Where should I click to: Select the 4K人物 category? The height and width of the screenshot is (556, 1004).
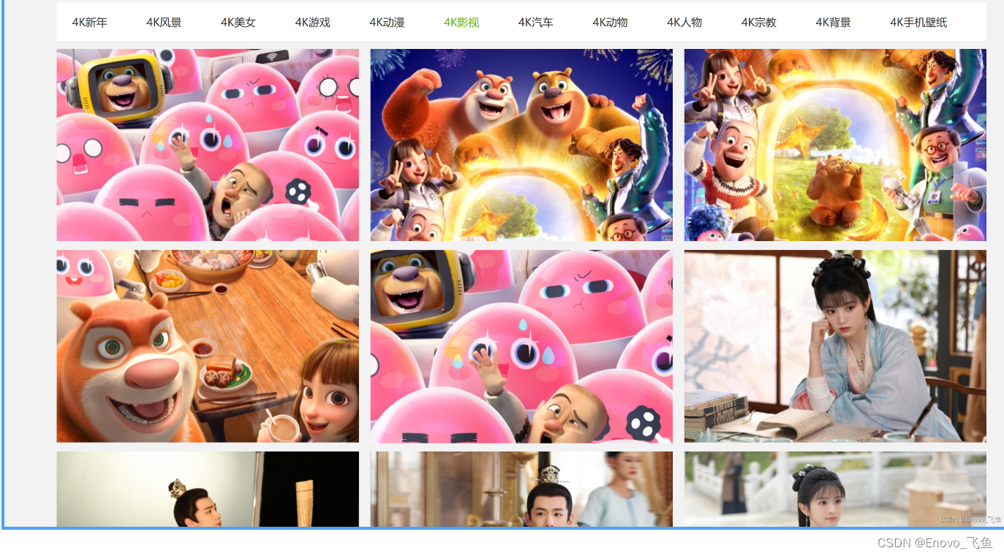click(684, 23)
